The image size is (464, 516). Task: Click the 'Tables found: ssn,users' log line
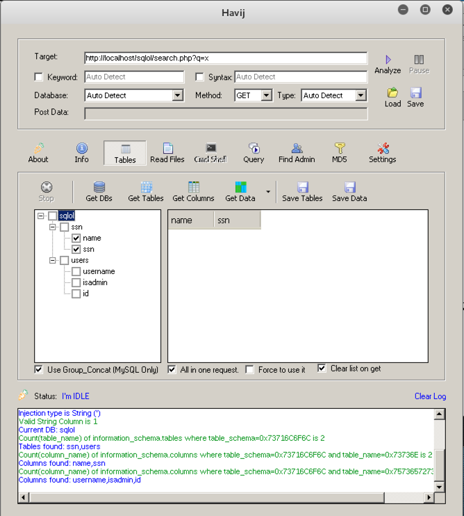pyautogui.click(x=60, y=446)
